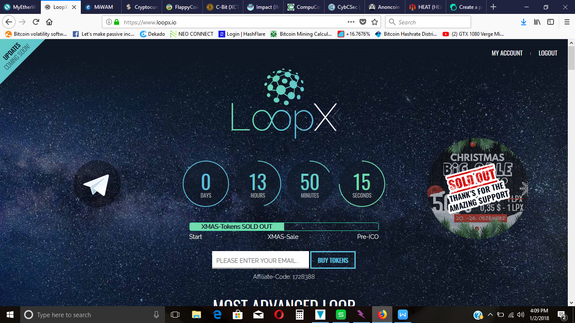
Task: Open the Firefox home page
Action: (49, 22)
